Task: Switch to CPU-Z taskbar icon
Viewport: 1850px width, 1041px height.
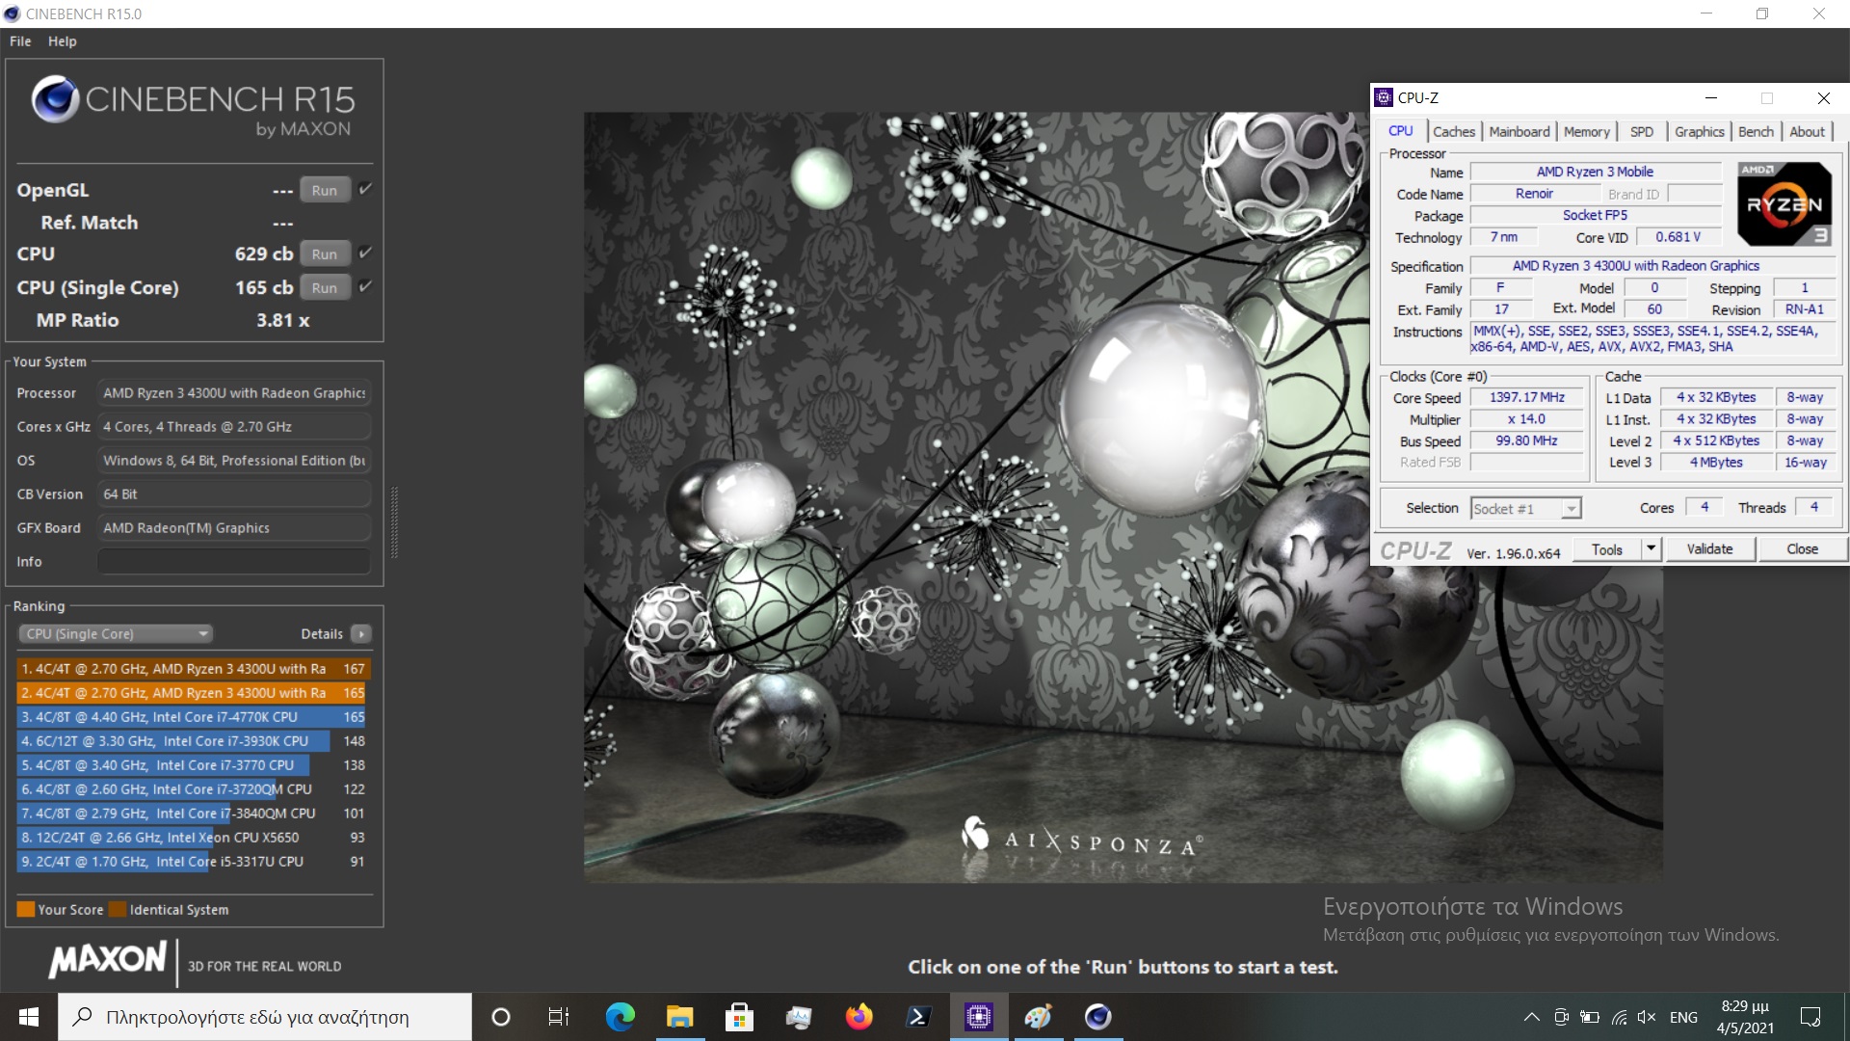Action: click(x=978, y=1017)
